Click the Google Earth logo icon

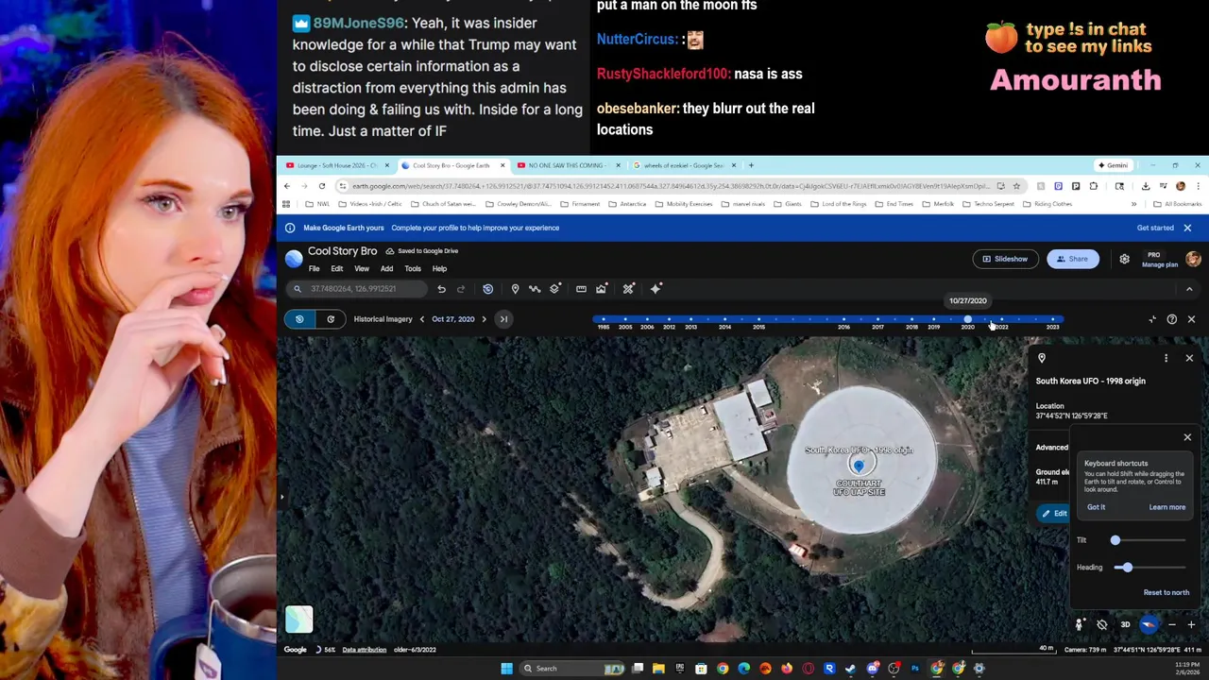point(294,259)
